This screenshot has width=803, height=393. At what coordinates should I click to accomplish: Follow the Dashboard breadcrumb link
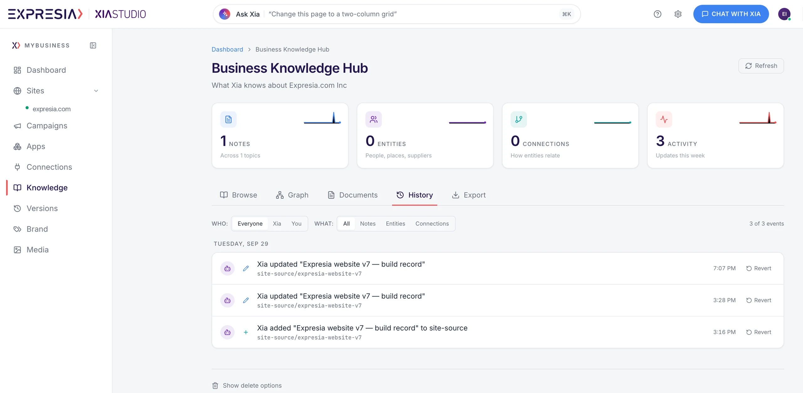(227, 49)
